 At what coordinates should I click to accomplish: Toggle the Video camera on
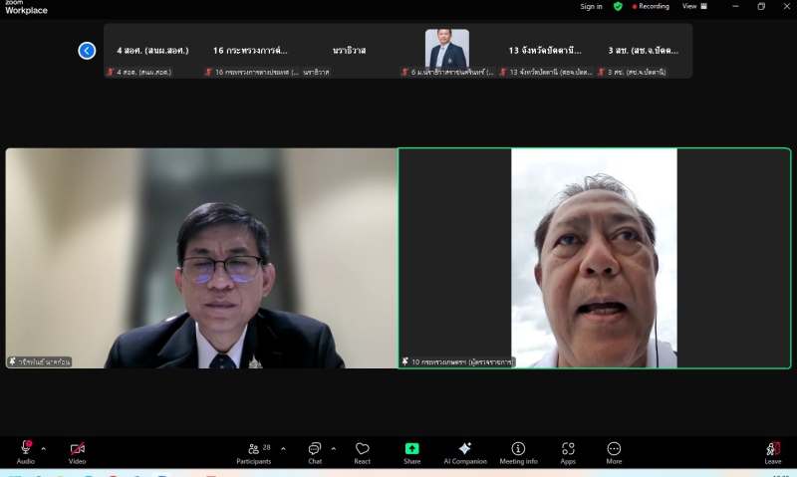[77, 449]
